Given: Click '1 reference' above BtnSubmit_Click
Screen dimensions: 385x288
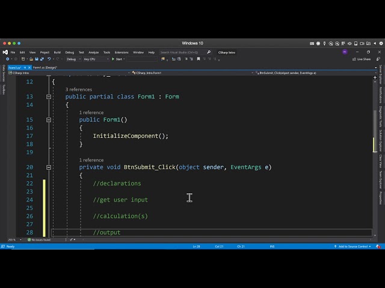Looking at the screenshot, I should coord(91,160).
